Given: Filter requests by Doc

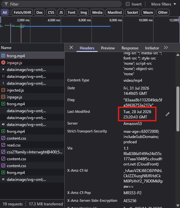Looking at the screenshot, I should point(40,12).
